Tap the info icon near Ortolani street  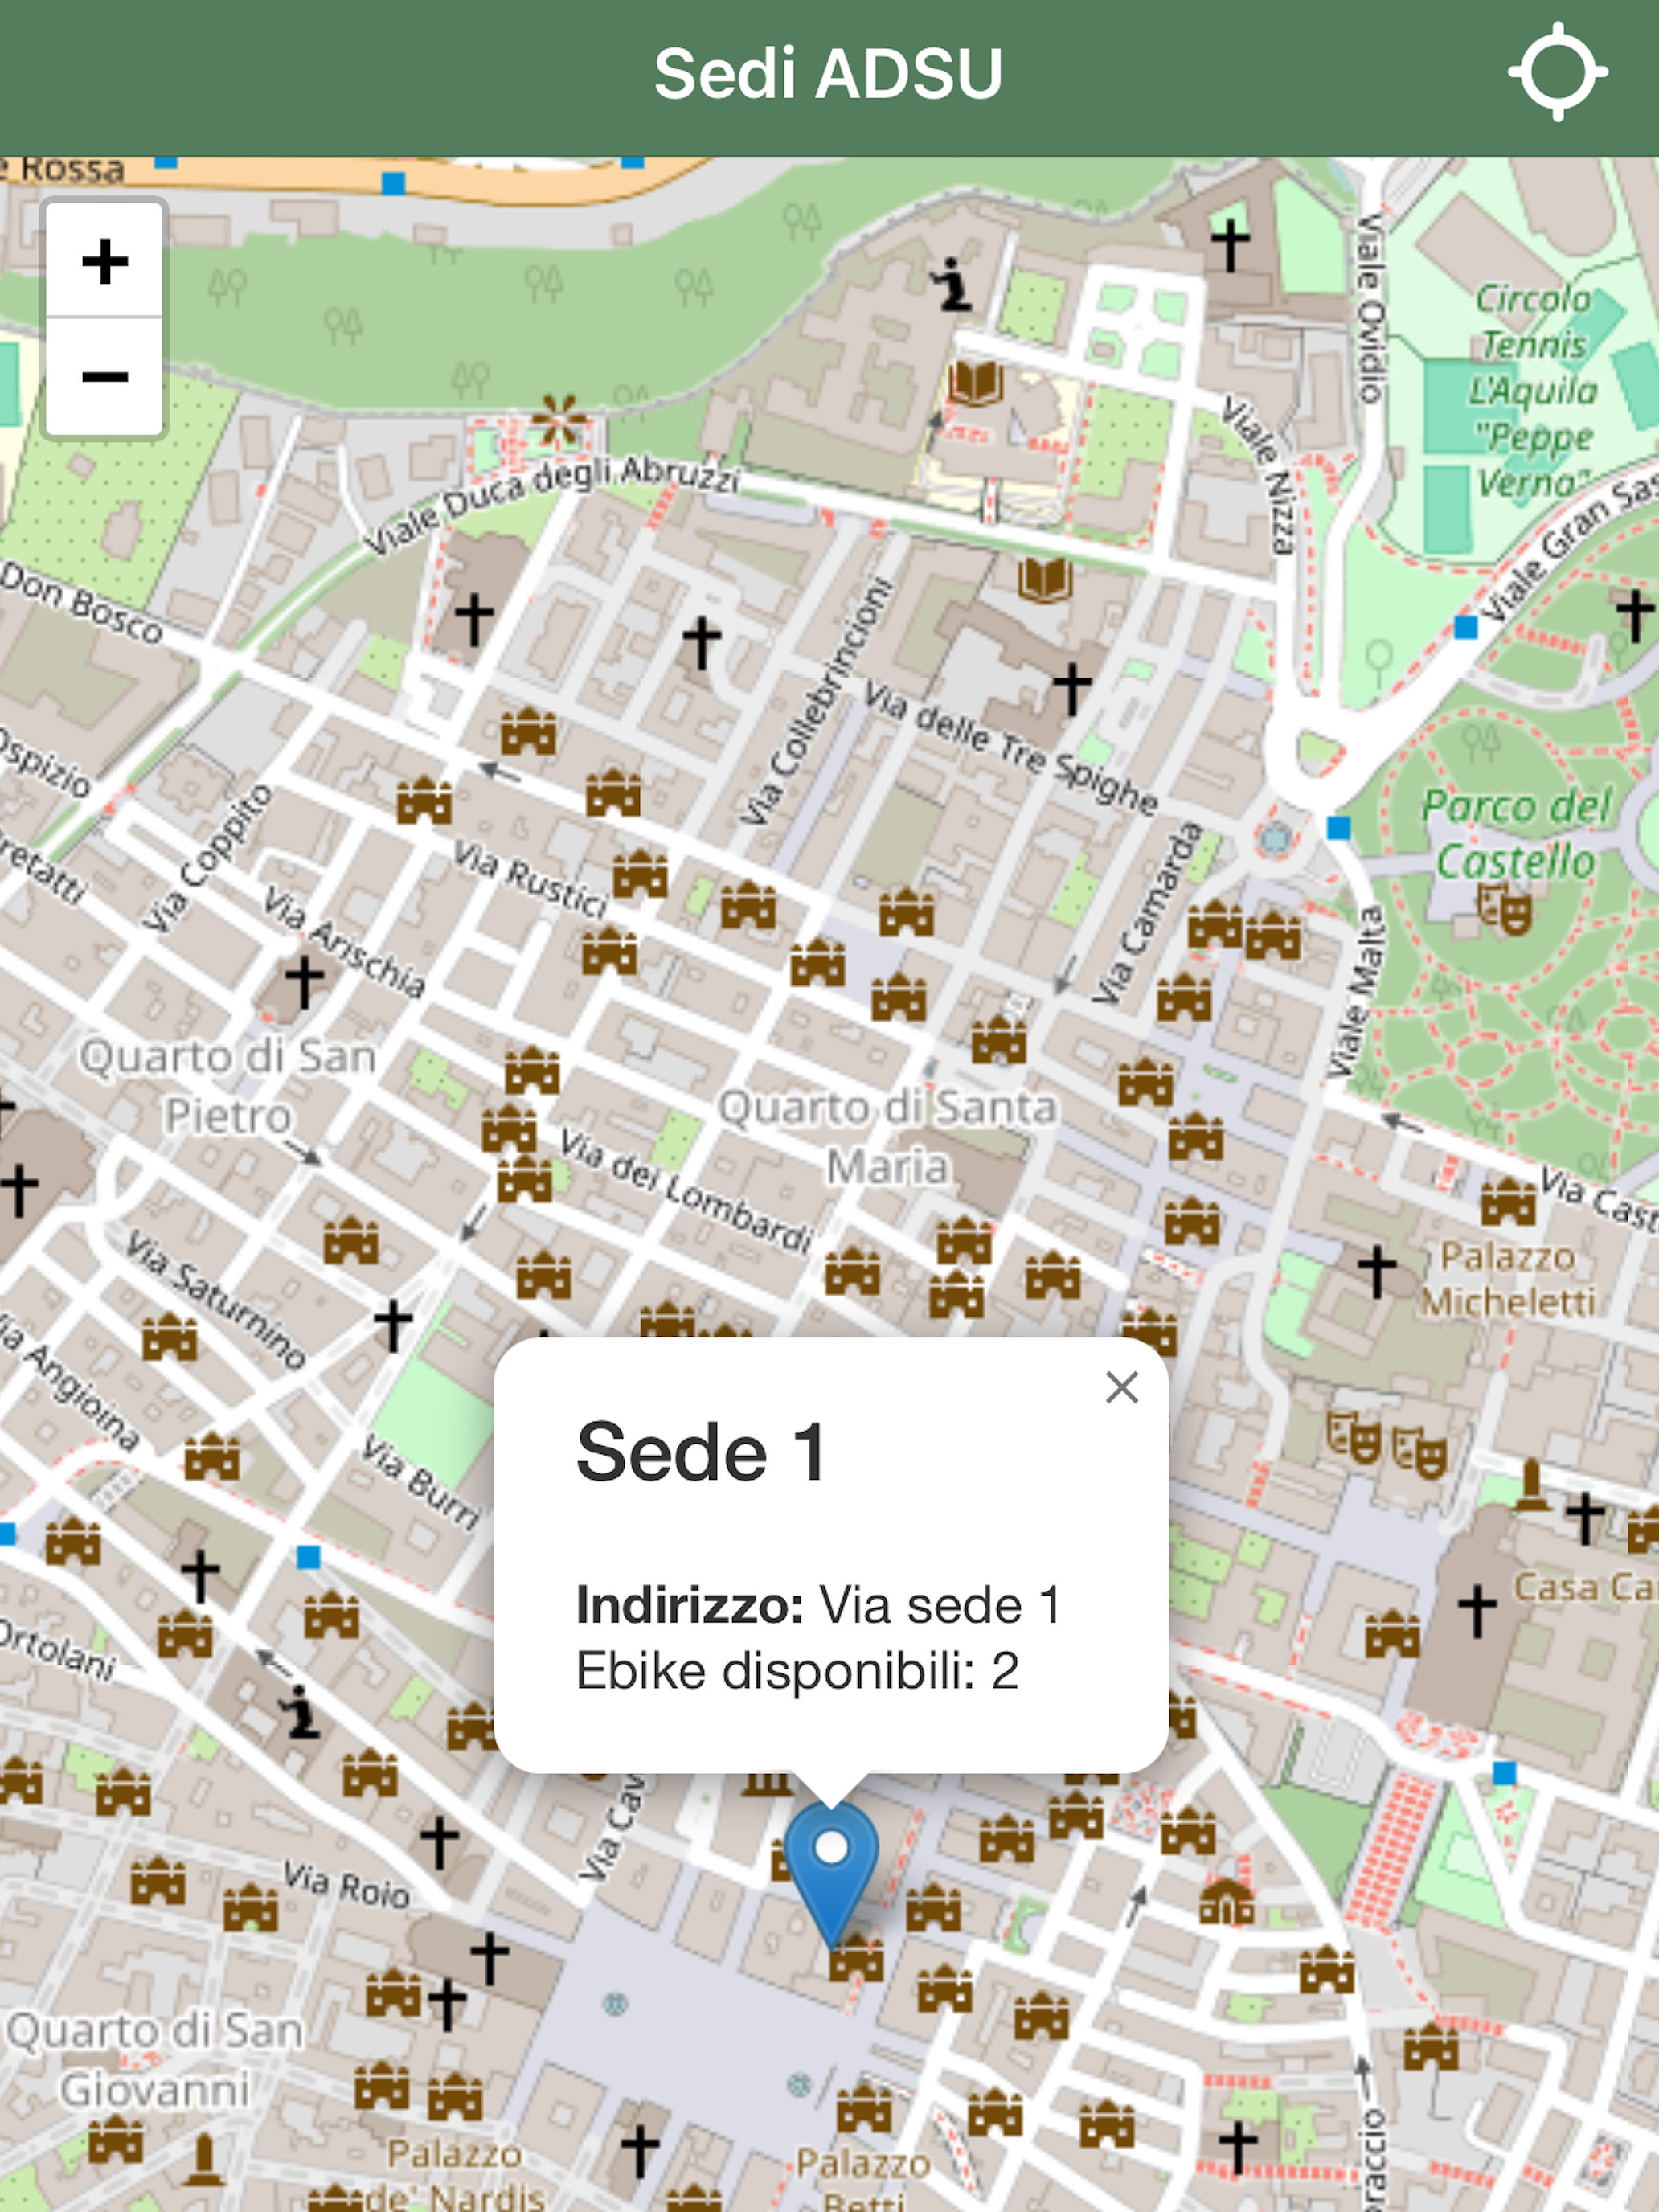point(298,1712)
